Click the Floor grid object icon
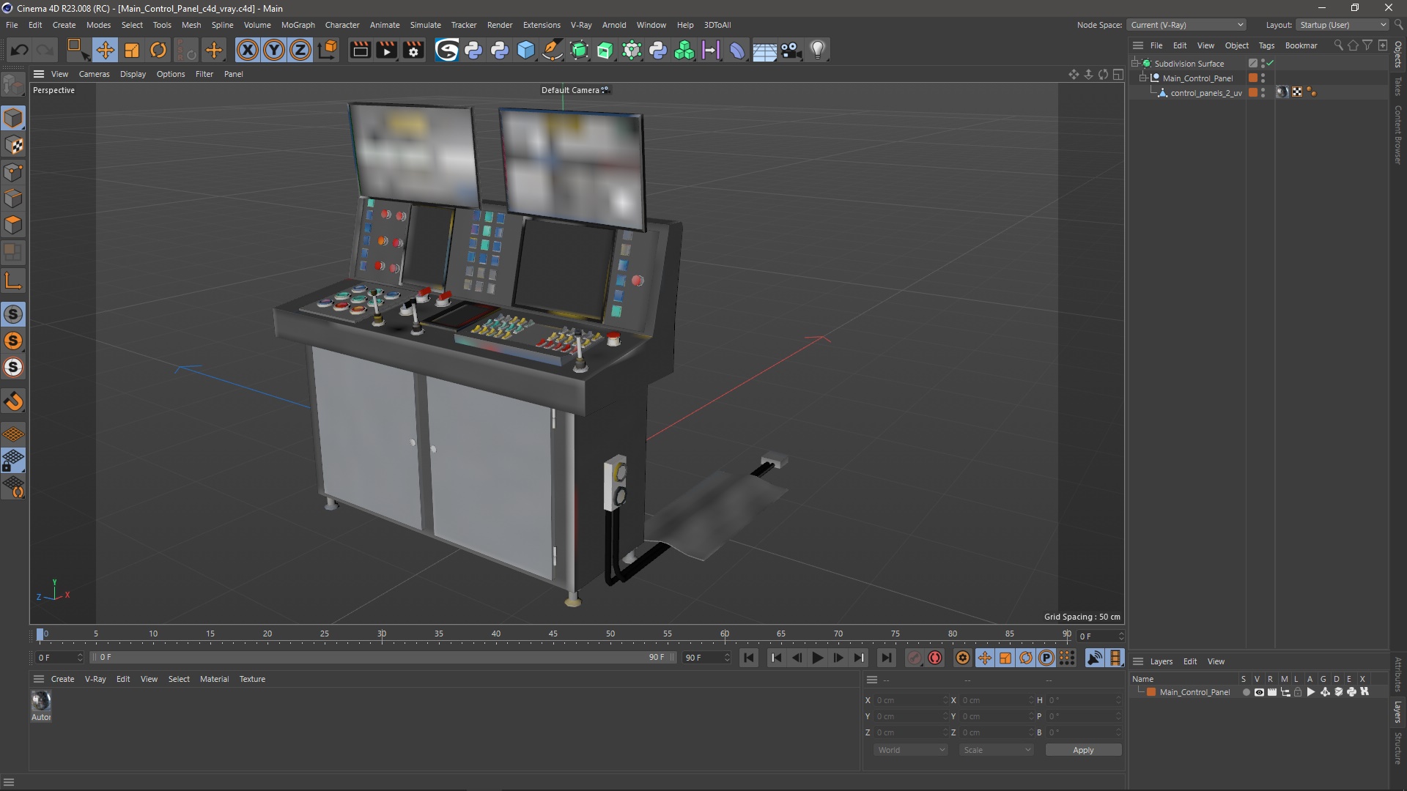 764,50
